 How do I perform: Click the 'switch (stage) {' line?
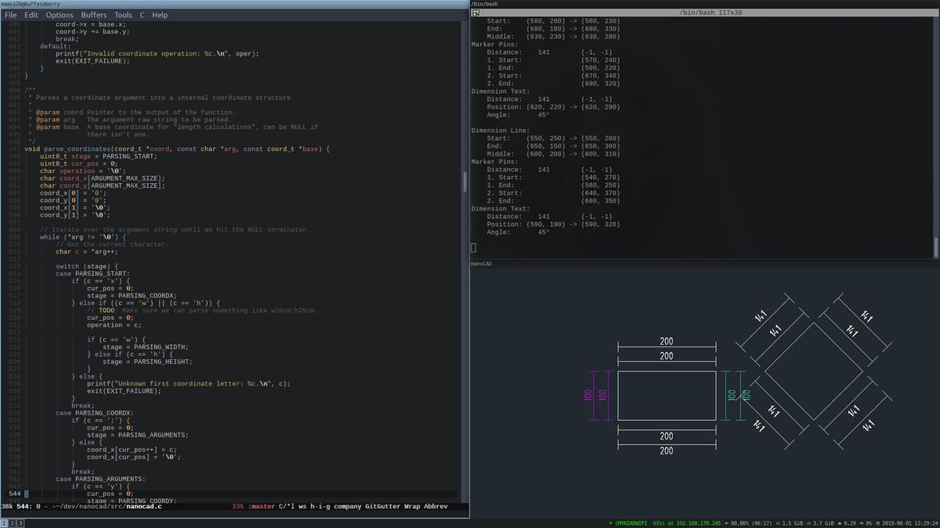tap(86, 267)
